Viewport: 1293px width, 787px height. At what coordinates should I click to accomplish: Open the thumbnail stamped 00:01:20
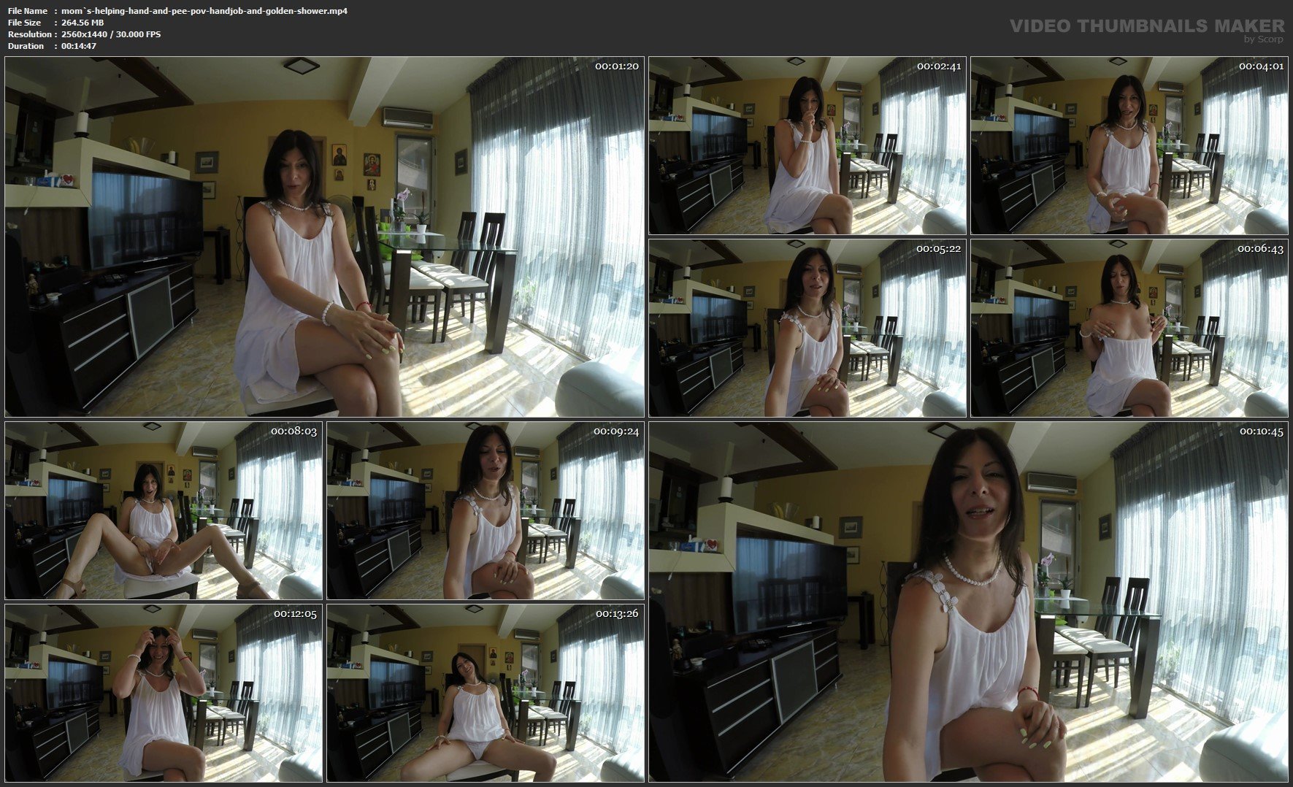pyautogui.click(x=324, y=237)
